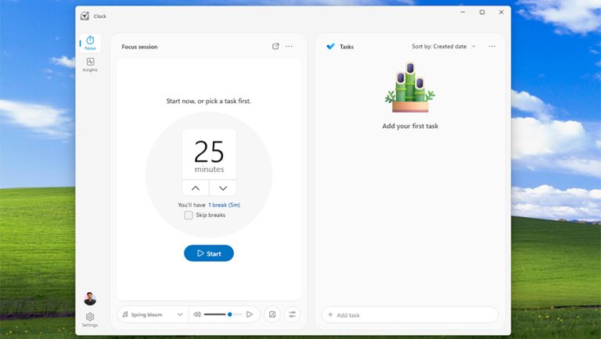This screenshot has height=339, width=601.
Task: Minimize the Clock window
Action: pyautogui.click(x=463, y=12)
